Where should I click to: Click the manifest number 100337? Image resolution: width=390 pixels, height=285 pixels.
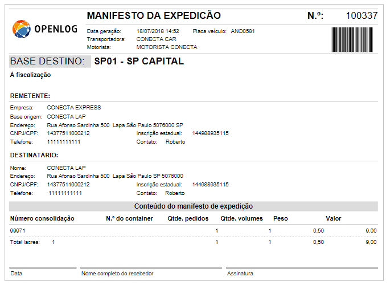(362, 16)
